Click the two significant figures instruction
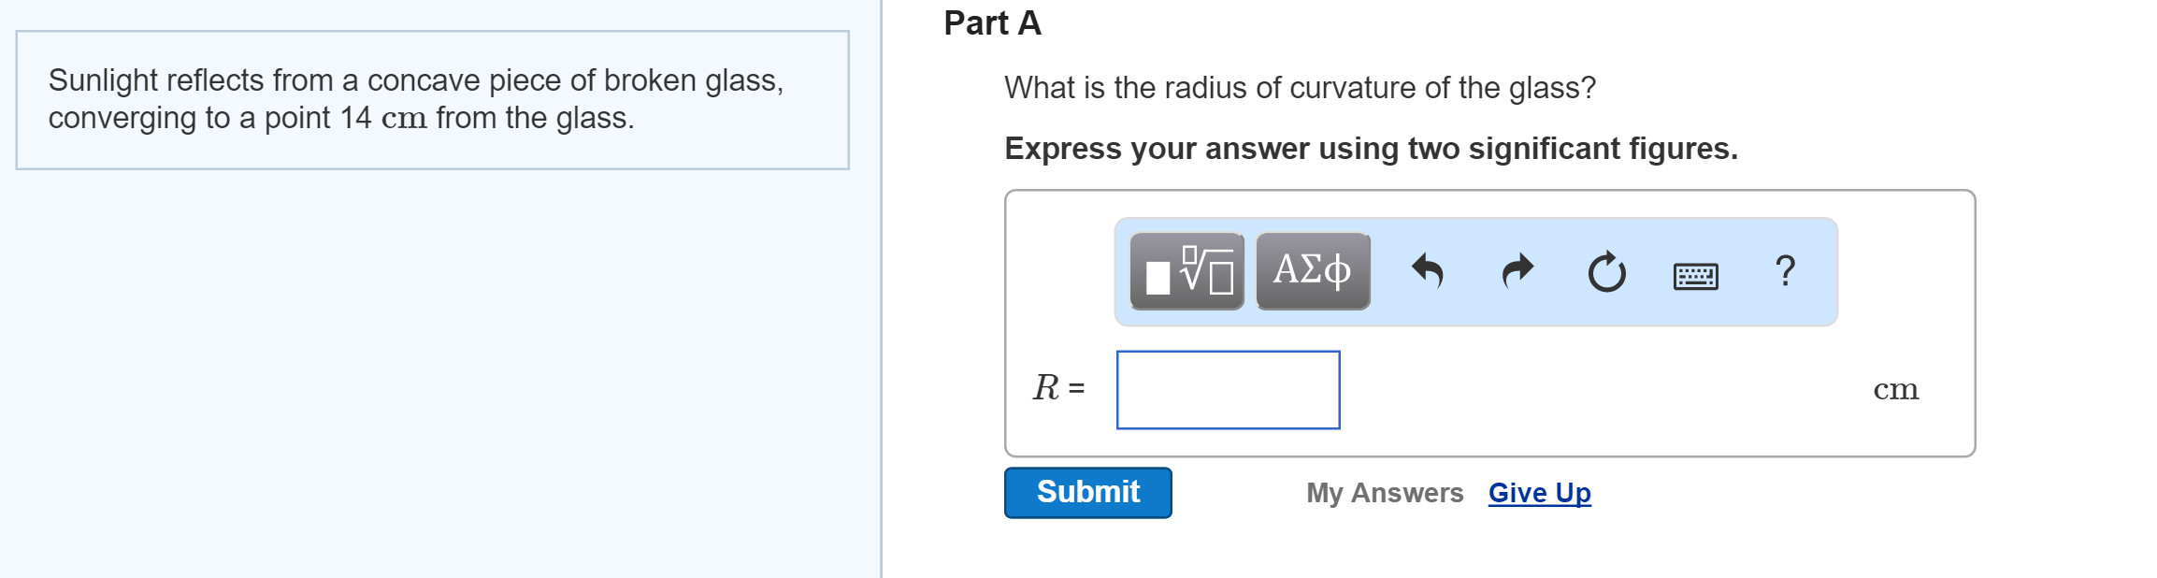The height and width of the screenshot is (578, 2157). point(1371,149)
